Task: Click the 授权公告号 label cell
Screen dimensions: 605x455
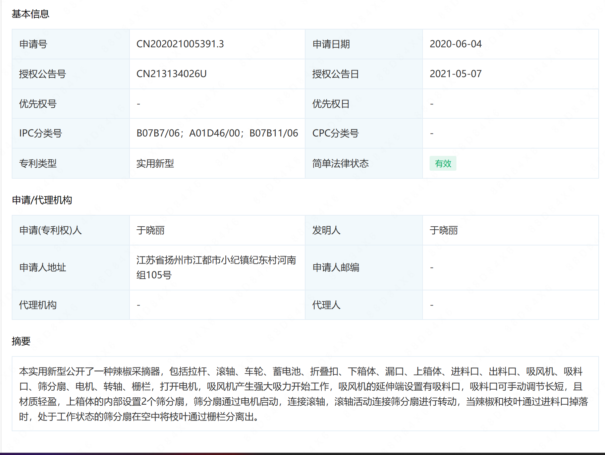Action: [x=71, y=74]
